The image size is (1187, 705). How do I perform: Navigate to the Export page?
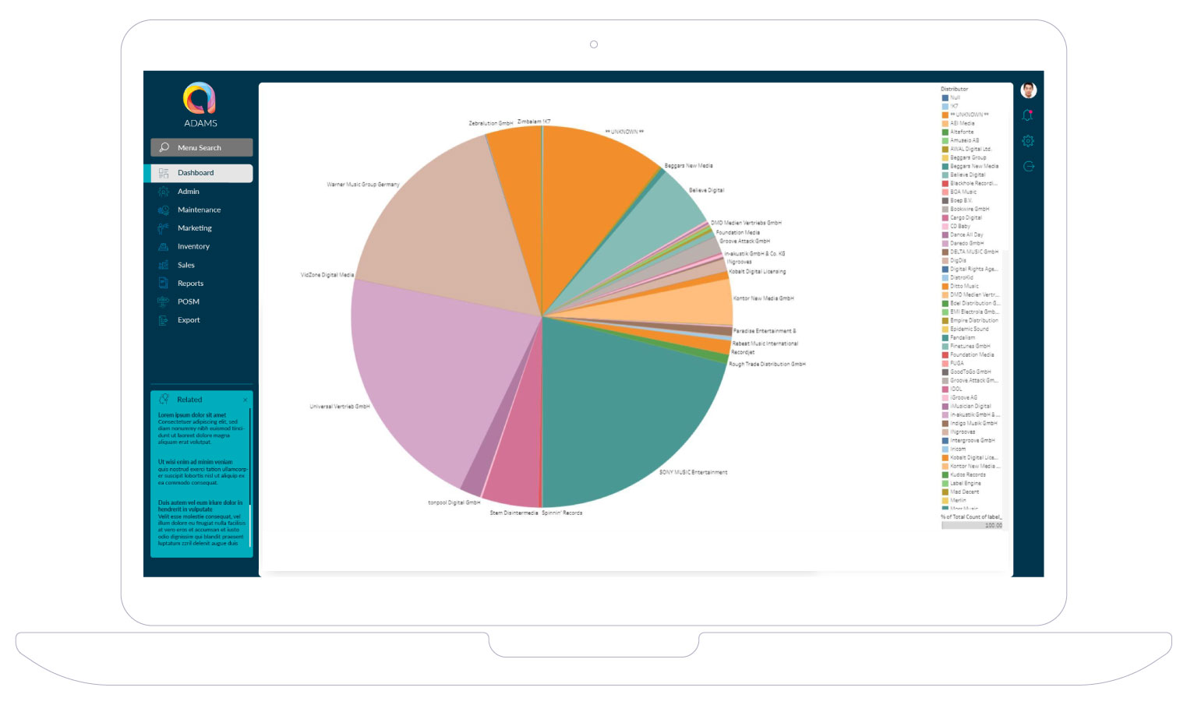point(189,320)
